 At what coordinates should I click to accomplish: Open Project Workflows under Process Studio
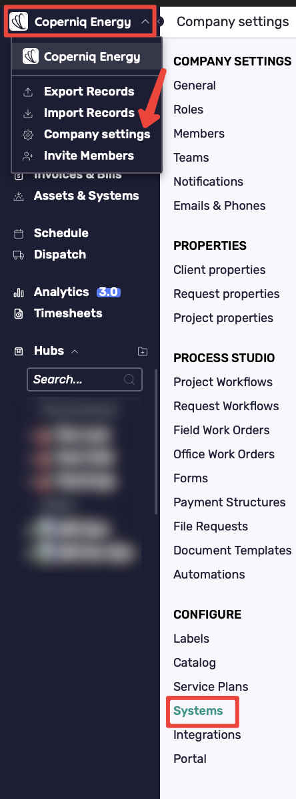[223, 382]
